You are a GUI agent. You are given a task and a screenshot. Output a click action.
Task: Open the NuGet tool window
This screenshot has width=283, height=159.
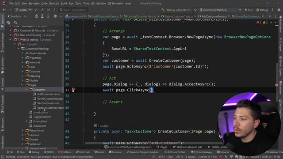[x=99, y=152]
